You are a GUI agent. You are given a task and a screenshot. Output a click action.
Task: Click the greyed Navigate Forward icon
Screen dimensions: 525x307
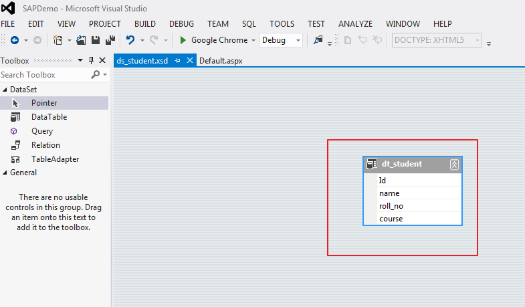(x=37, y=40)
